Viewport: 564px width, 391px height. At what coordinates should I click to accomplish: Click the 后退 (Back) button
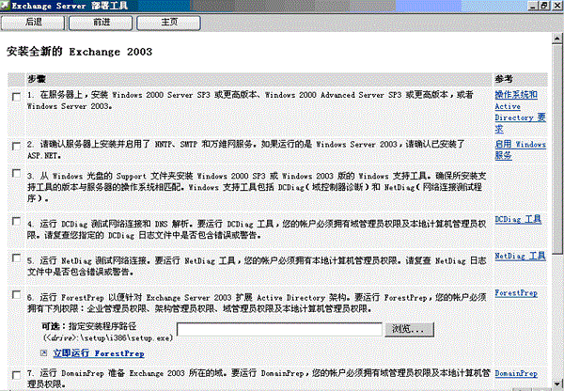(x=33, y=23)
